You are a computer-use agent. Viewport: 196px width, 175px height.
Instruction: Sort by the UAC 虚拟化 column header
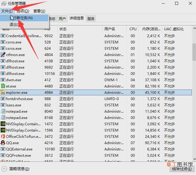tap(177, 29)
